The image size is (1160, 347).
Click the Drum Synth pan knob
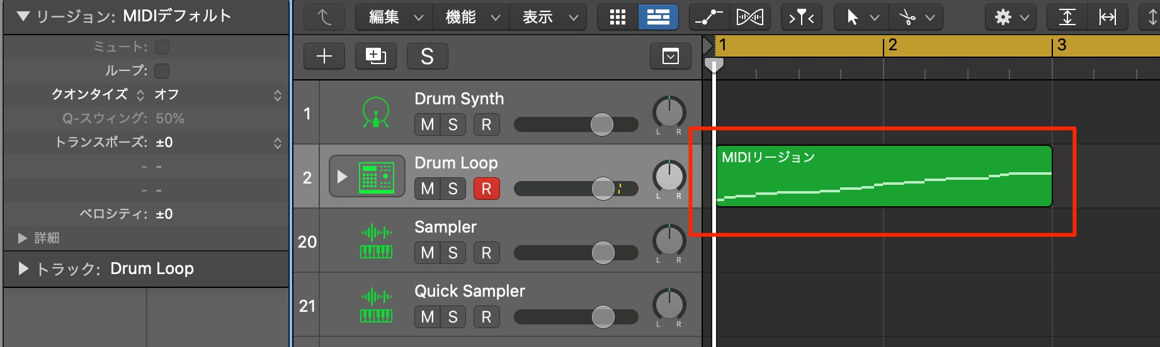pos(669,113)
